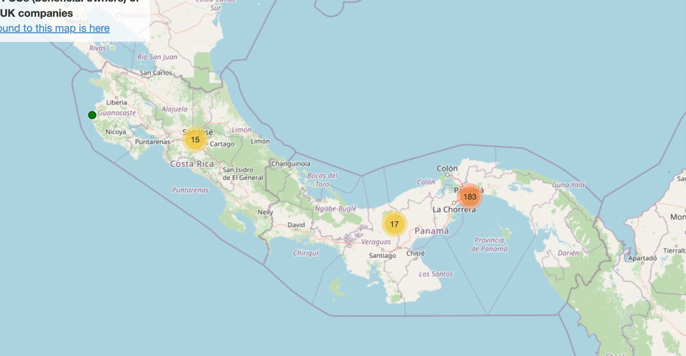Click the 'Nicoya' town label
Viewport: 686px width, 356px height.
[115, 132]
